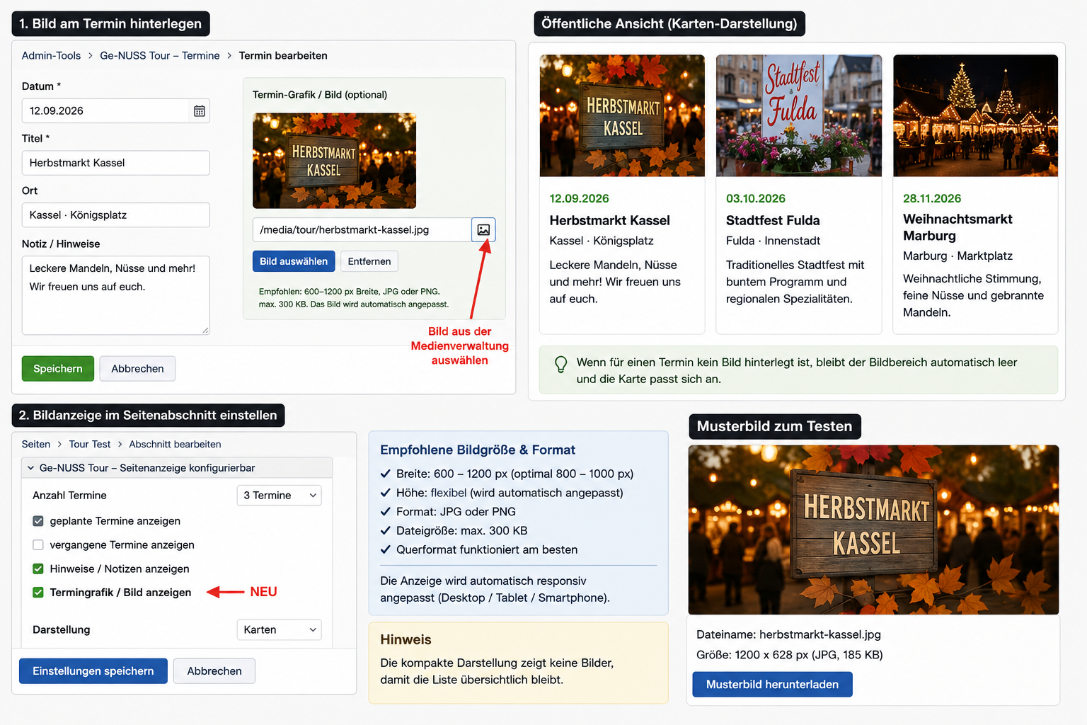1087x725 pixels.
Task: Open 'Ge-NUSS Tour – Termine' breadcrumb
Action: (x=160, y=56)
